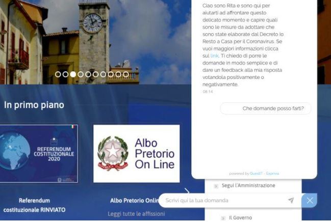Select the third highlighted carousel dot
Viewport: 331px width, 222px height.
tap(73, 74)
